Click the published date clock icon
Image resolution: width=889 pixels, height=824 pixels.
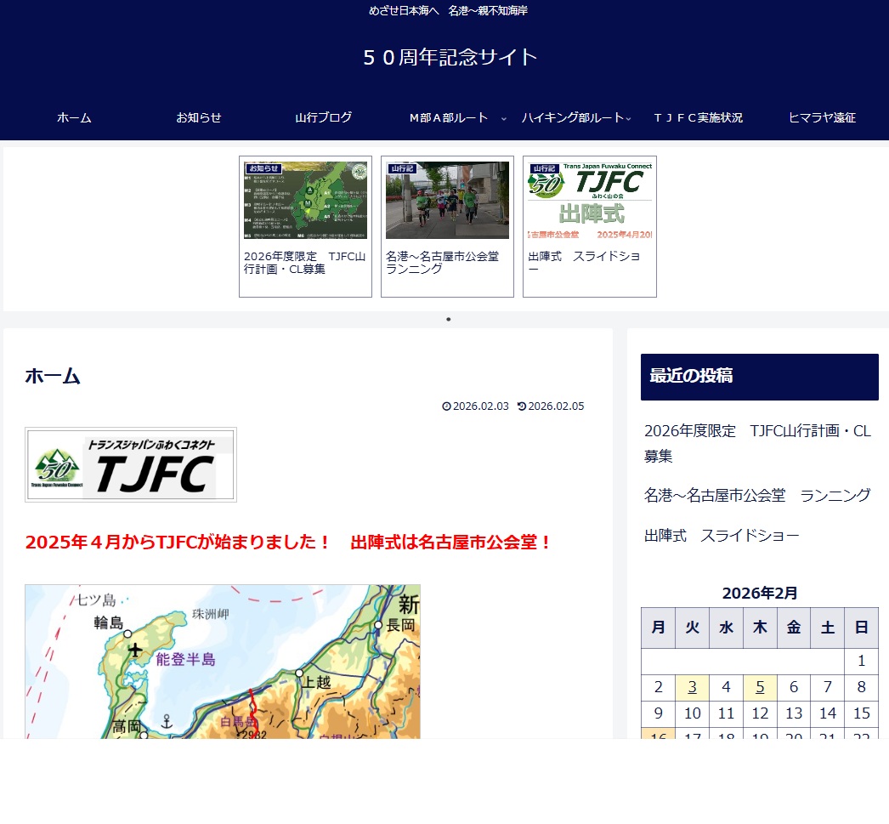coord(447,406)
